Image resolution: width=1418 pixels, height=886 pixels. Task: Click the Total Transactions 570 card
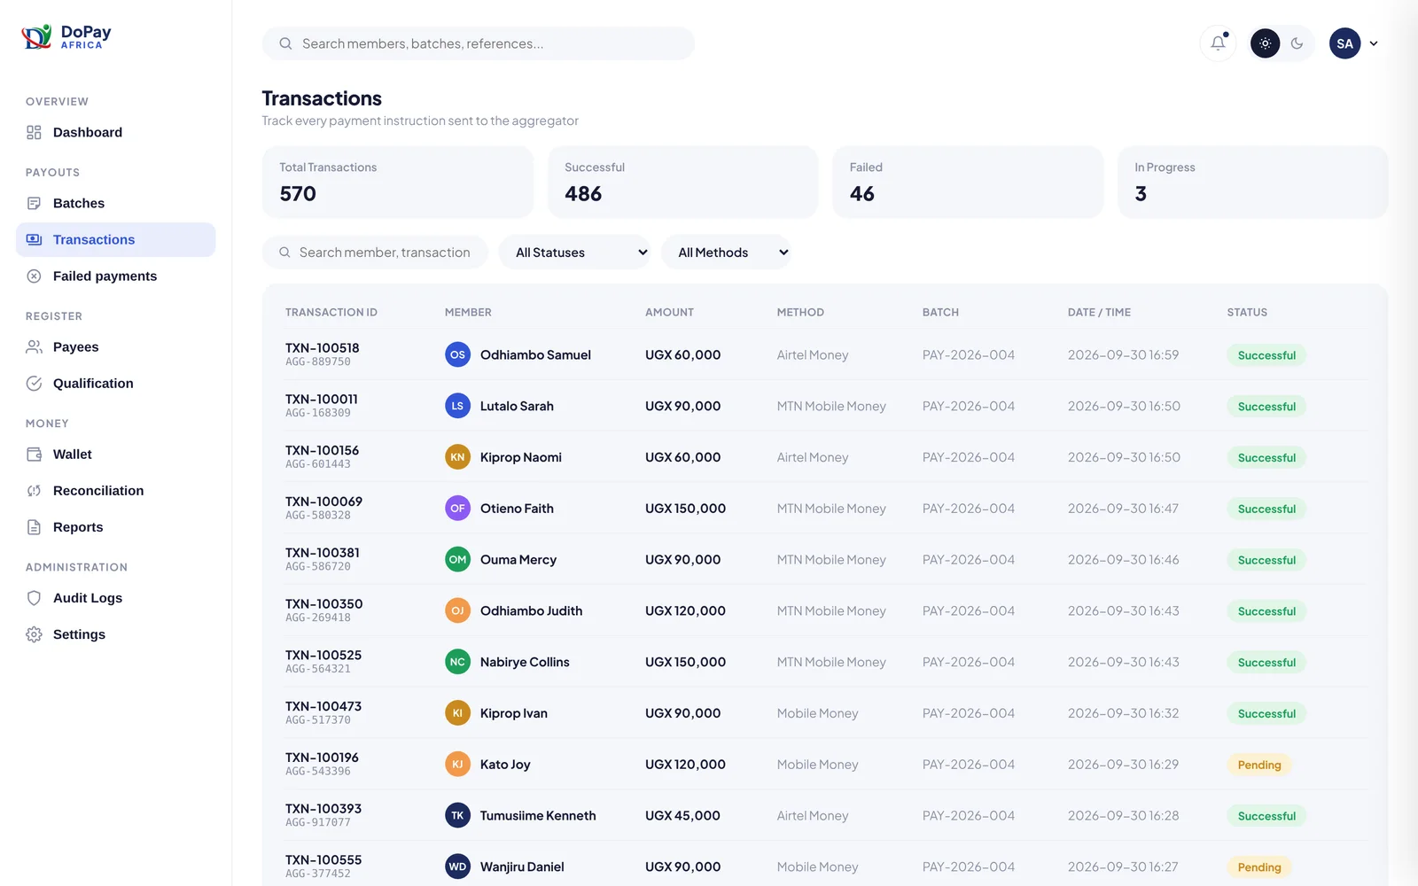[398, 182]
